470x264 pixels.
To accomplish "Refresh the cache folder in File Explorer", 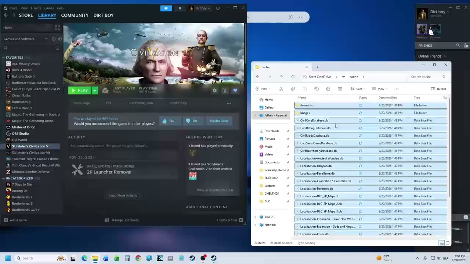I will [293, 77].
